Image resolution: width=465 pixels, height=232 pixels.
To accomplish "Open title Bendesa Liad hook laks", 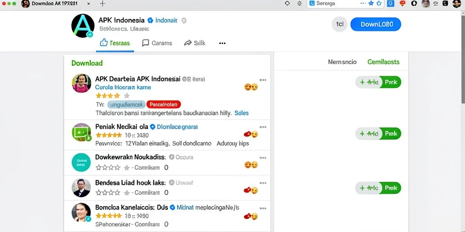I will coord(130,183).
